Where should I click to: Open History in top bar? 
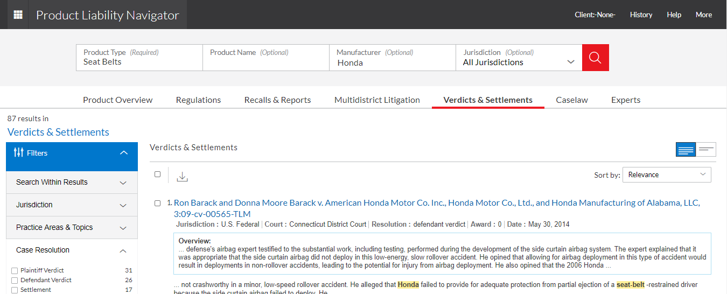[641, 15]
